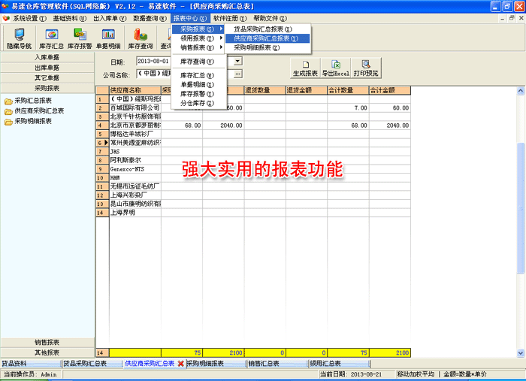This screenshot has height=381, width=526.
Task: Click the 合计数量 column header
Action: (x=348, y=90)
